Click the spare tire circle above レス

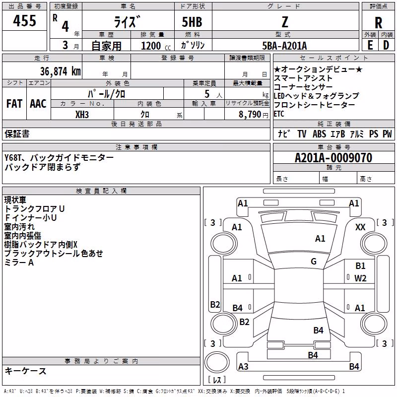tap(217, 362)
